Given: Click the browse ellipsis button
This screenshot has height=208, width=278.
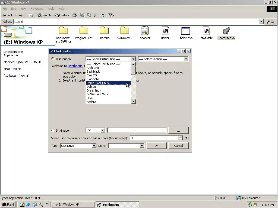Looking at the screenshot, I should pos(178,130).
